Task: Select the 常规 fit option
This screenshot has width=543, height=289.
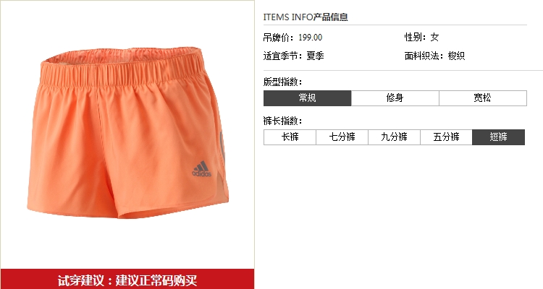Action: 307,98
